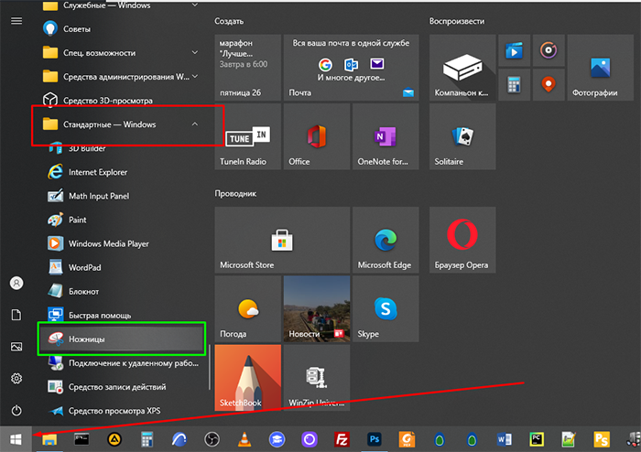Viewport: 641px width, 452px height.
Task: Open File Explorer on the taskbar
Action: click(x=49, y=439)
